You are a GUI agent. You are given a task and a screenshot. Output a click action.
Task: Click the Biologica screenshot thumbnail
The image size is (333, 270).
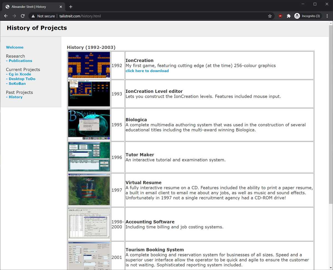pyautogui.click(x=89, y=124)
